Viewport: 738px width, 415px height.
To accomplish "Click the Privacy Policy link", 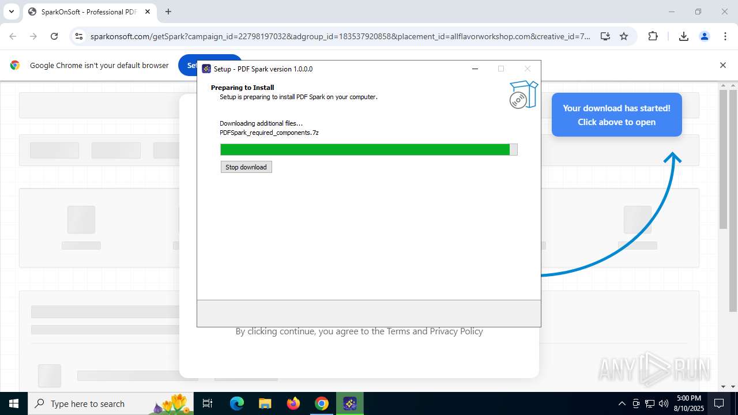I will coord(456,331).
